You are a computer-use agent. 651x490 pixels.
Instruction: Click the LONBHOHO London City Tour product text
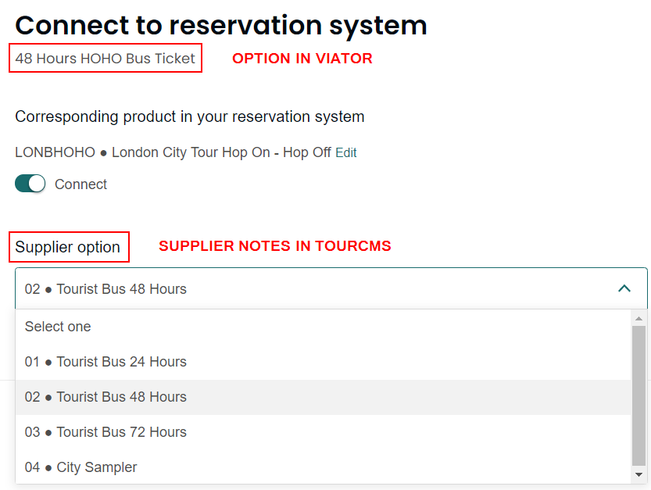(173, 152)
